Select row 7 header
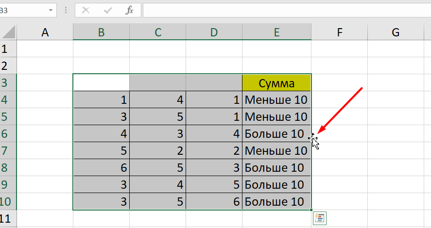The width and height of the screenshot is (431, 228). click(8, 150)
